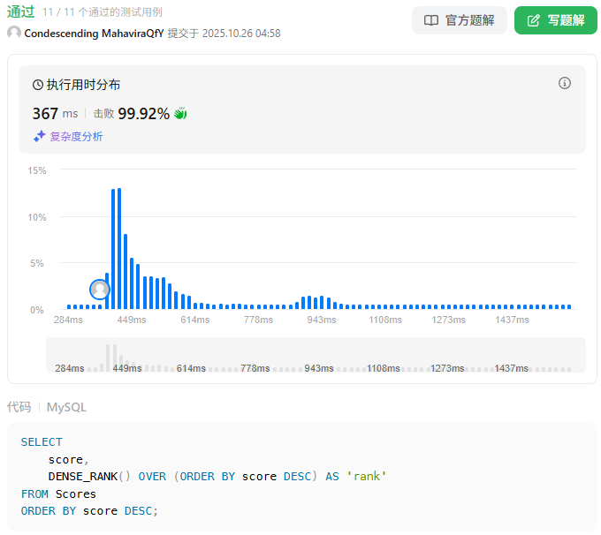Click the histogram bar above 943ms
The width and height of the screenshot is (601, 535).
click(322, 303)
